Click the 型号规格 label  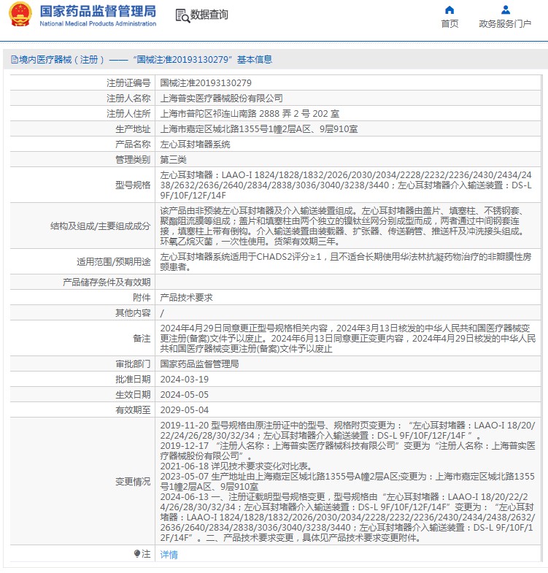pos(133,185)
